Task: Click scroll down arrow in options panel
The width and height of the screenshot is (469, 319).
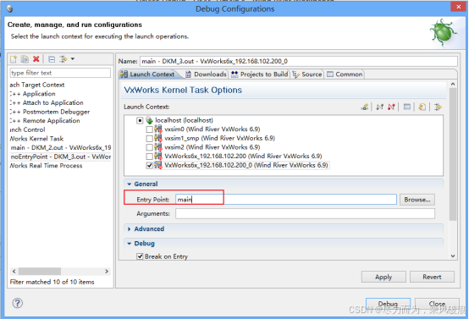Action: pyautogui.click(x=453, y=256)
